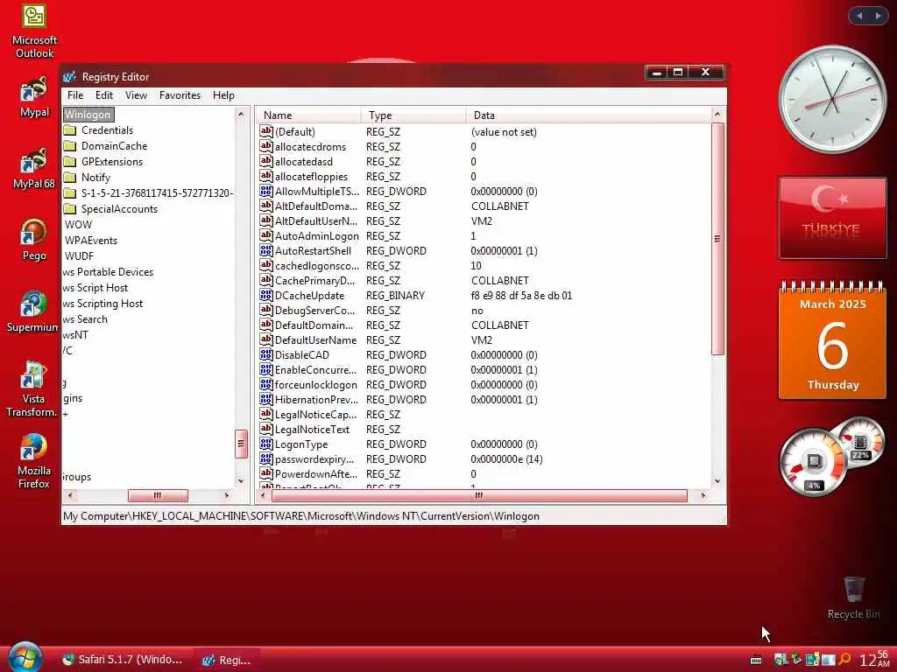Select the WUDF key in the tree
Viewport: 897px width, 672px height.
79,256
